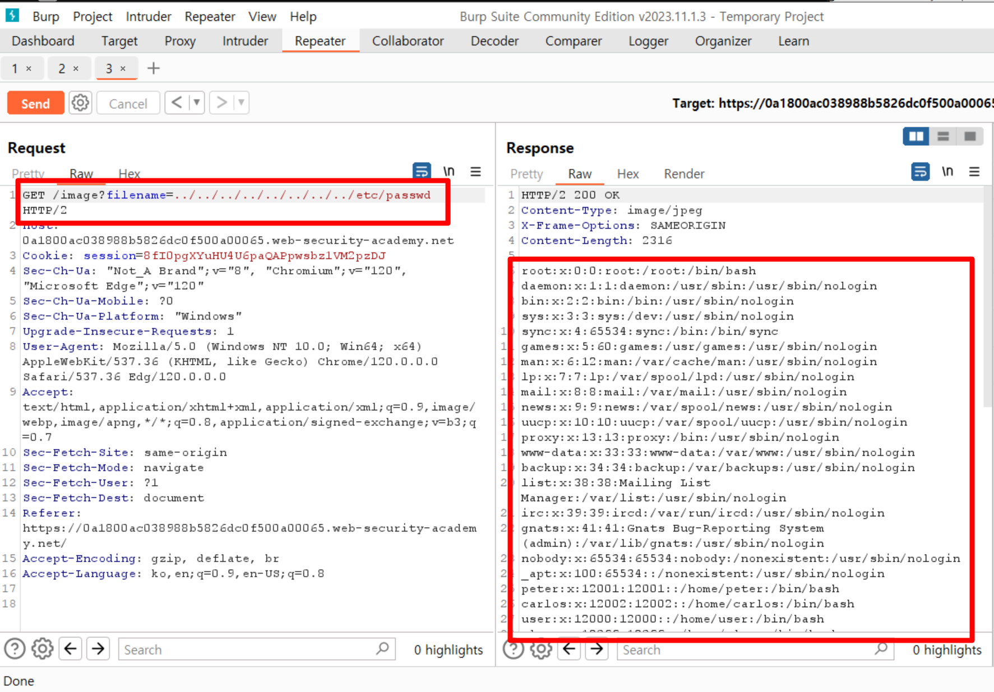Toggle word wrap in Request editor
Image resolution: width=994 pixels, height=692 pixels.
coord(422,171)
